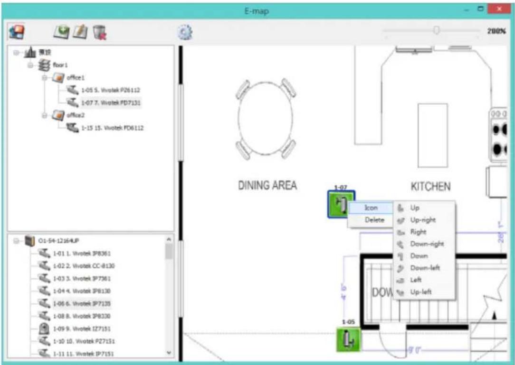The image size is (515, 365).
Task: Click the office1 map icon
Action: pyautogui.click(x=58, y=78)
